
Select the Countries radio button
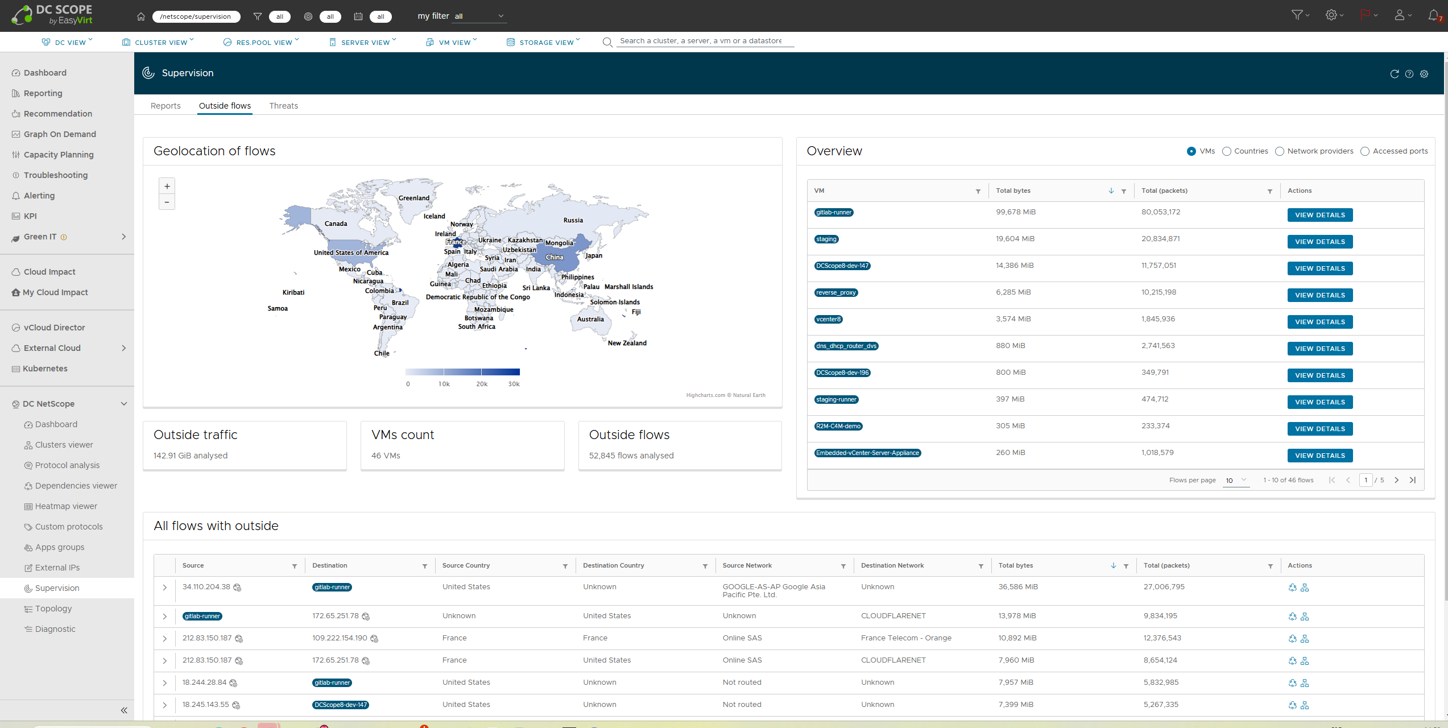tap(1227, 151)
